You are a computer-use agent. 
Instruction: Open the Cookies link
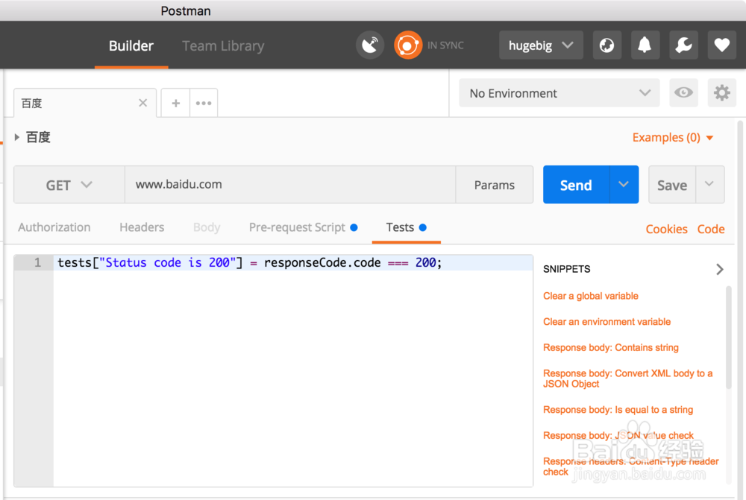(666, 229)
